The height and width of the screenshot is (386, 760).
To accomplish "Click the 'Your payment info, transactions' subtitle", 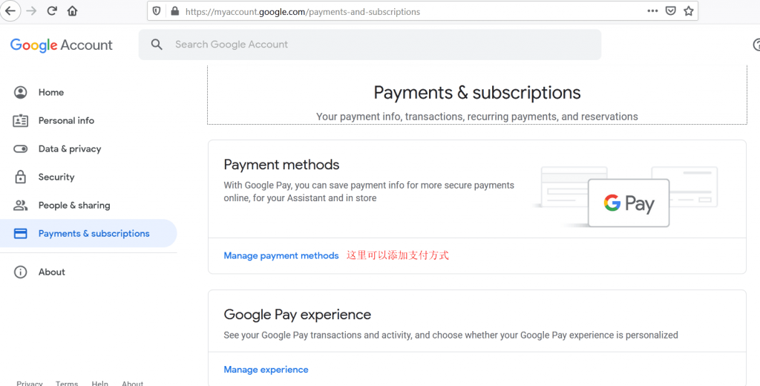I will click(x=477, y=117).
